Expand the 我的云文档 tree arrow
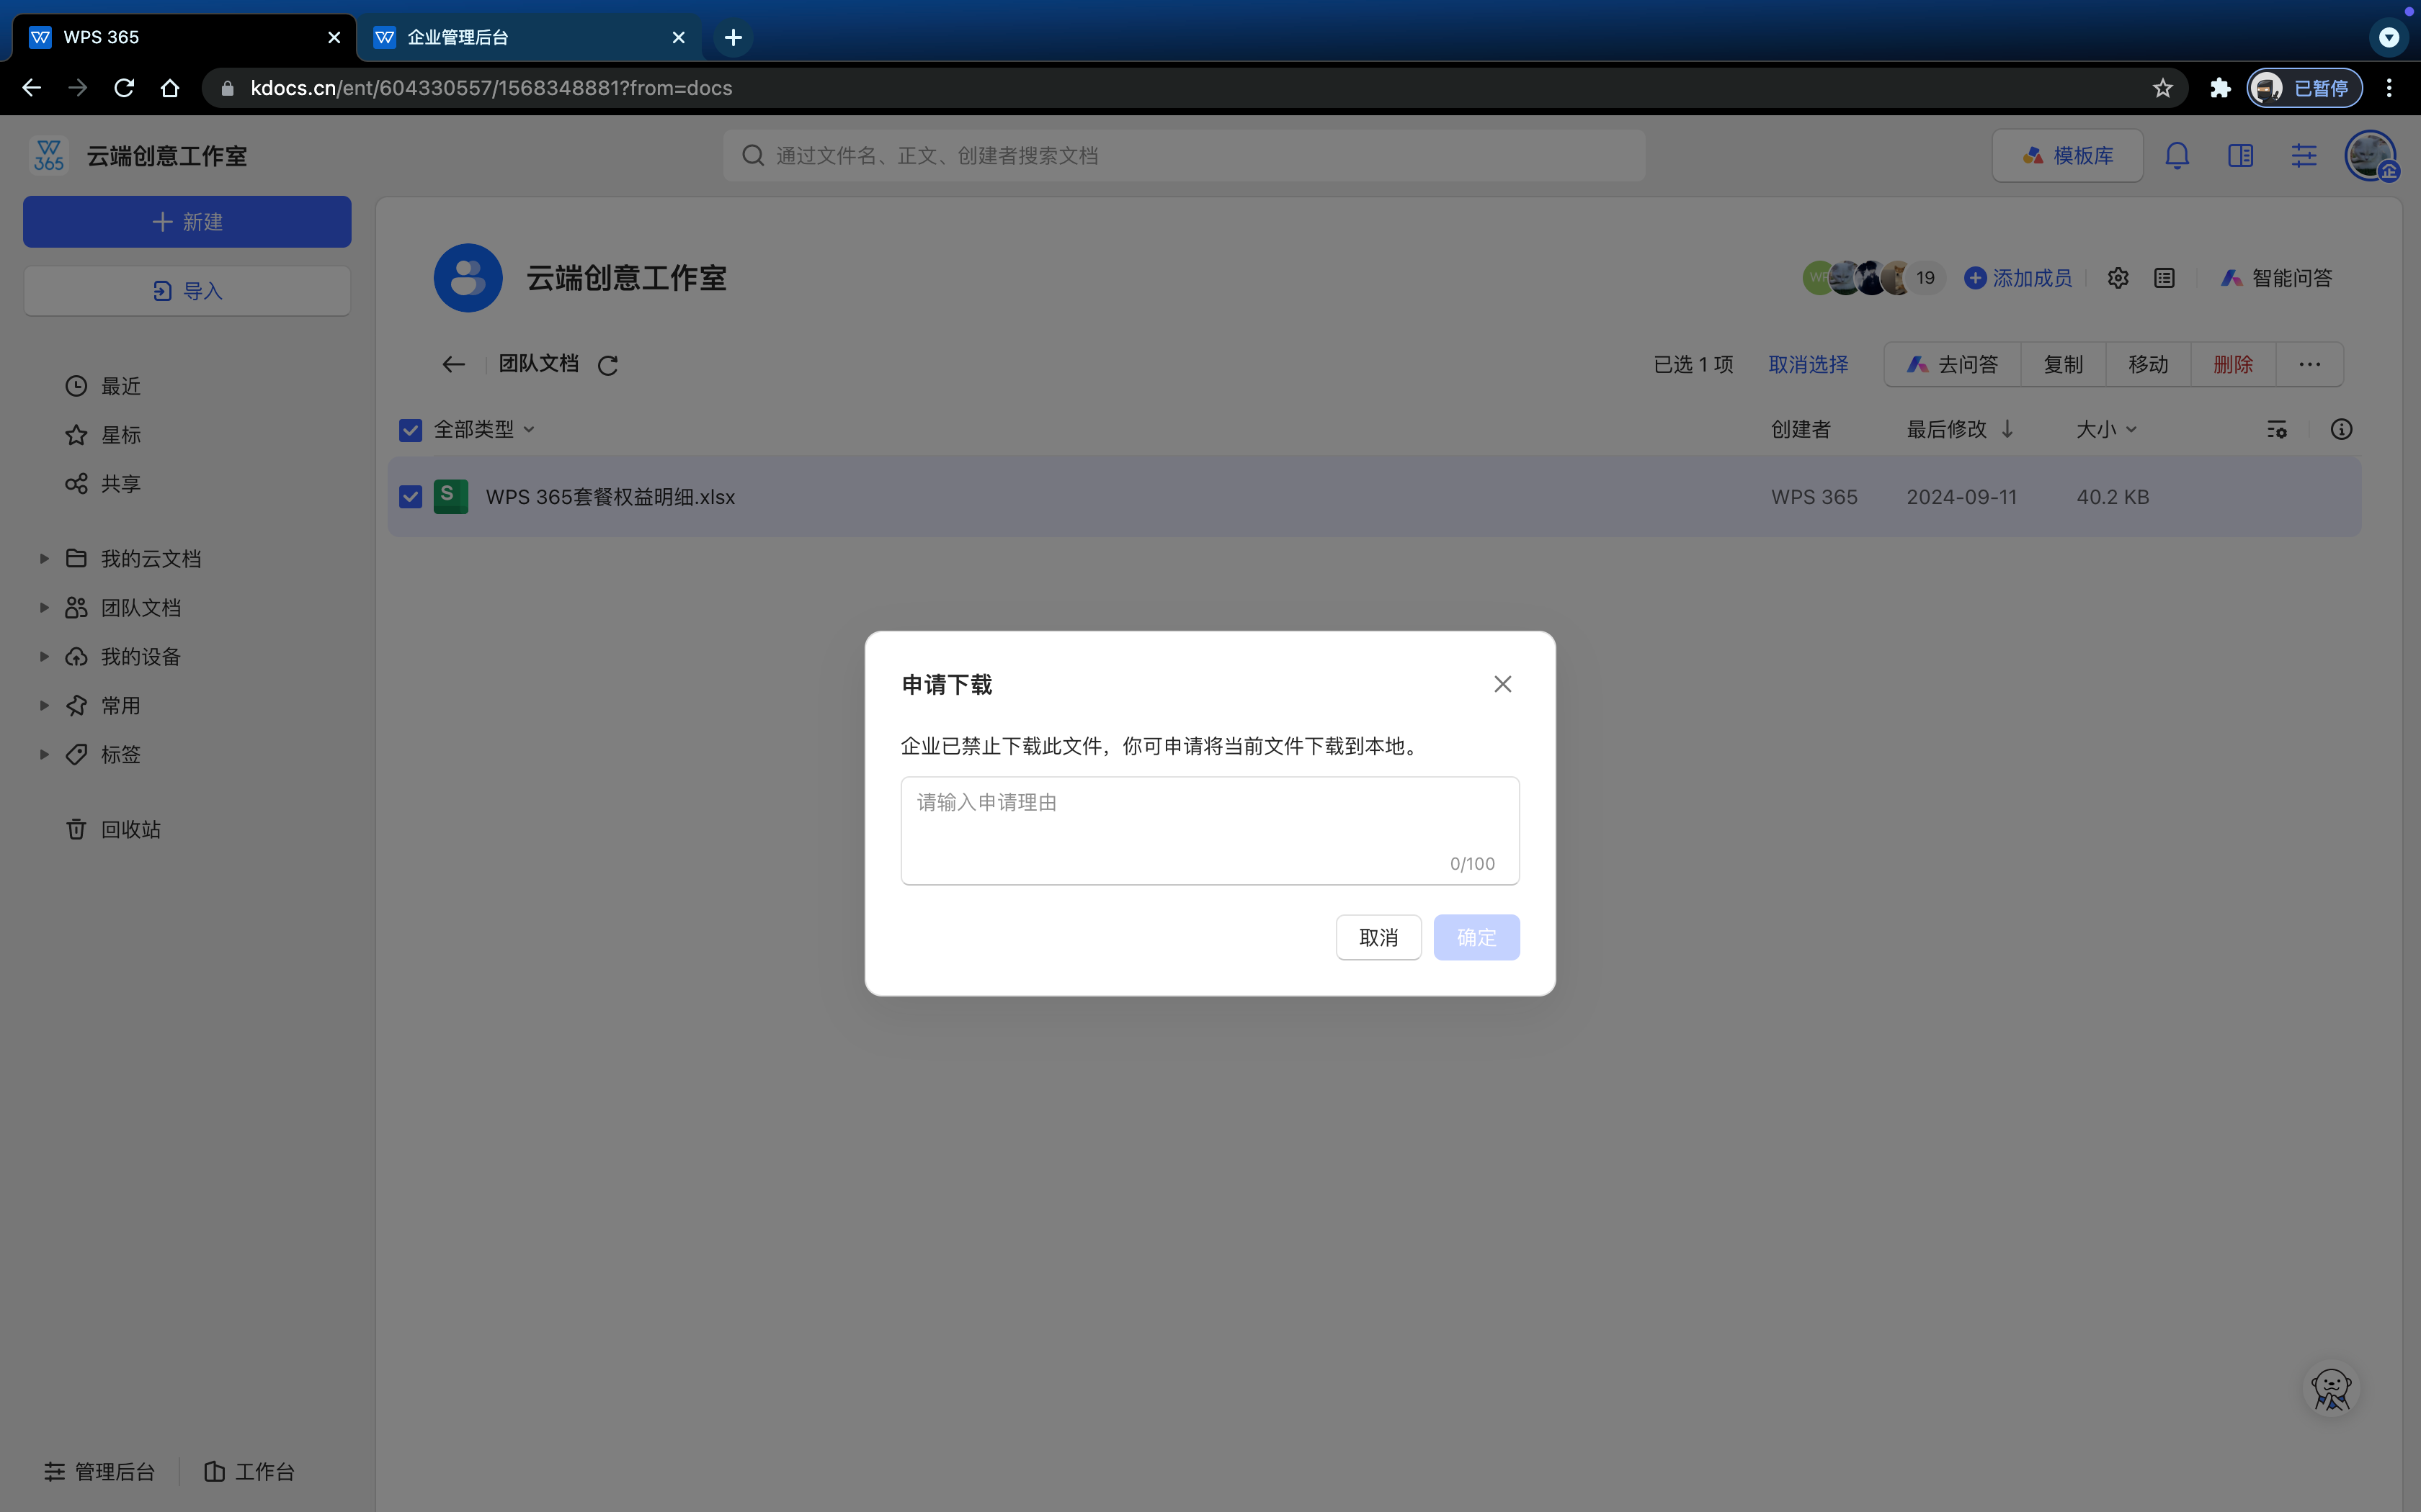 pyautogui.click(x=44, y=558)
